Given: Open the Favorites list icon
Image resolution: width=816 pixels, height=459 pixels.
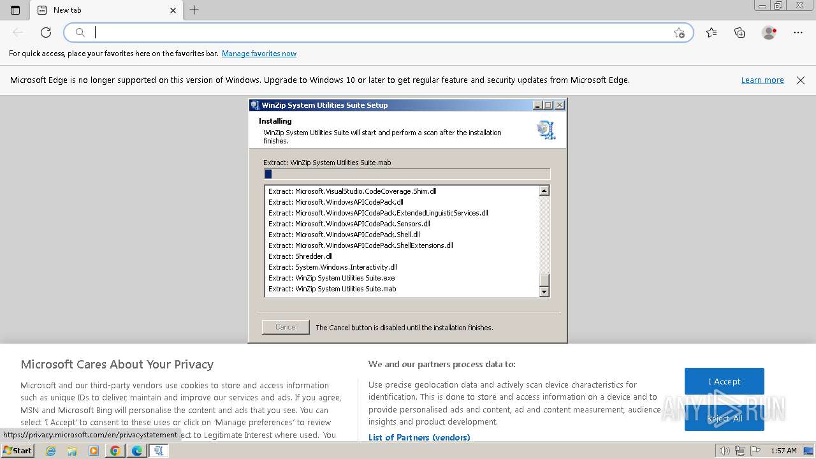Looking at the screenshot, I should pos(711,33).
